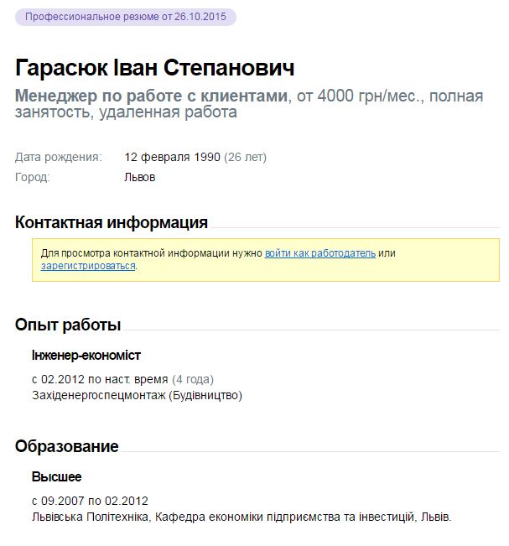Screen dimensions: 509x546
Task: Click the position title "Інженер-економіст"
Action: [86, 356]
